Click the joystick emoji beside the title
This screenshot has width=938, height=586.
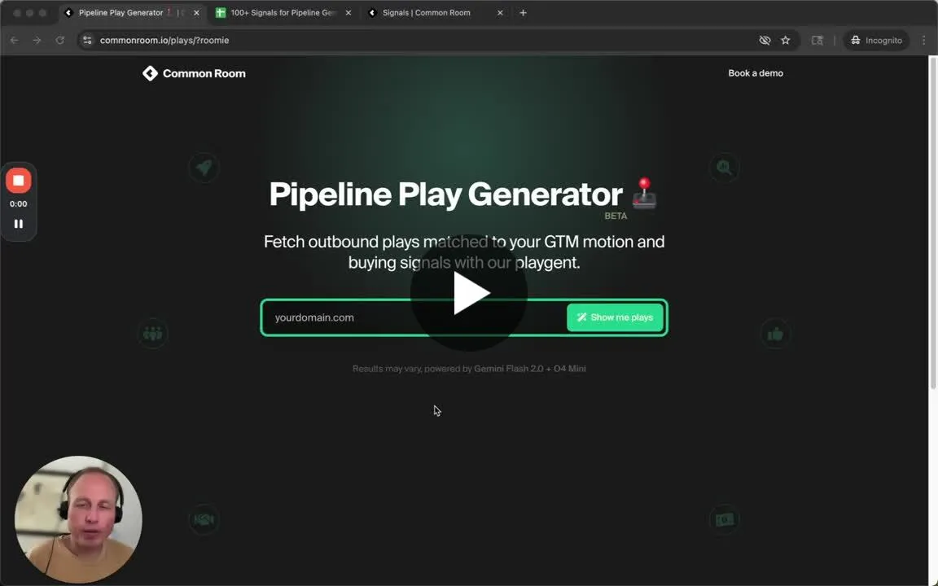[644, 193]
